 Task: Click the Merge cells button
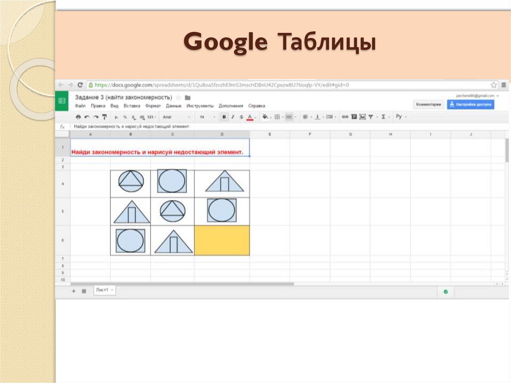point(289,117)
